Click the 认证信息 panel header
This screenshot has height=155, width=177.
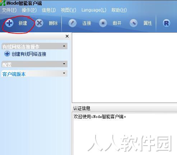[x=125, y=108]
